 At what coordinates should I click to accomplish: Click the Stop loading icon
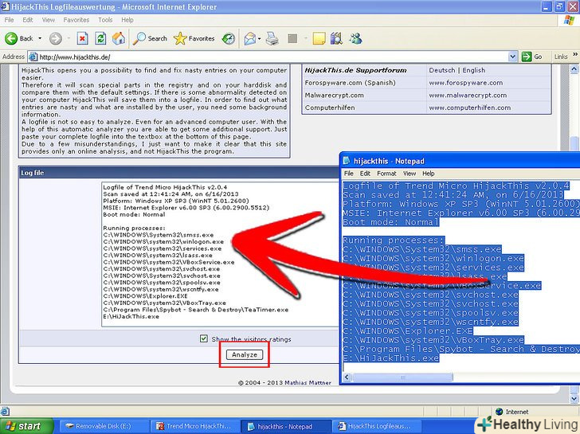click(82, 38)
